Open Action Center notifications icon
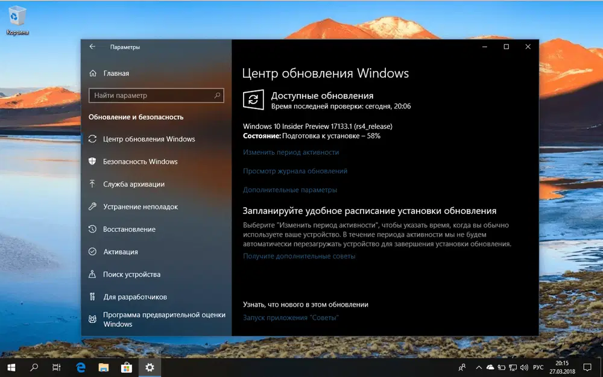The width and height of the screenshot is (603, 377). tap(587, 367)
